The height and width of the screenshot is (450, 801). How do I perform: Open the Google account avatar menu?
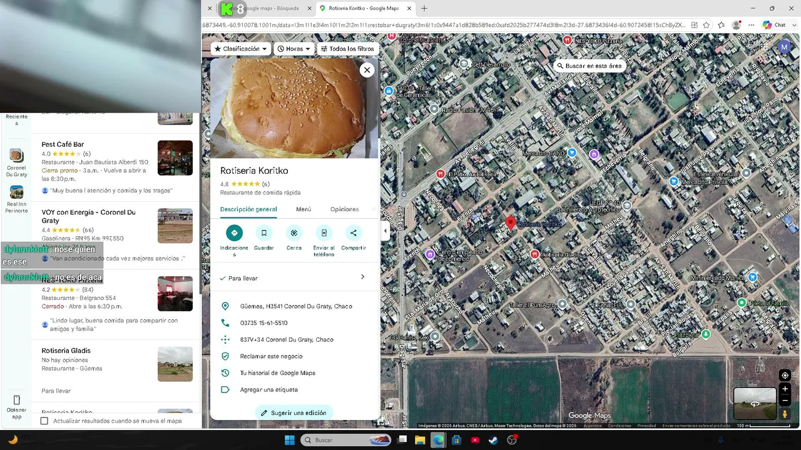click(x=784, y=47)
